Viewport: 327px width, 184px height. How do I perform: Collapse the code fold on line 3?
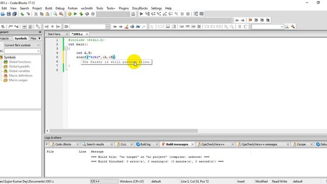(66, 49)
